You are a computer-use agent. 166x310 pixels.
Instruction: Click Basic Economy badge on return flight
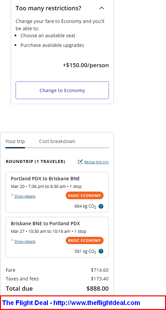pyautogui.click(x=84, y=240)
